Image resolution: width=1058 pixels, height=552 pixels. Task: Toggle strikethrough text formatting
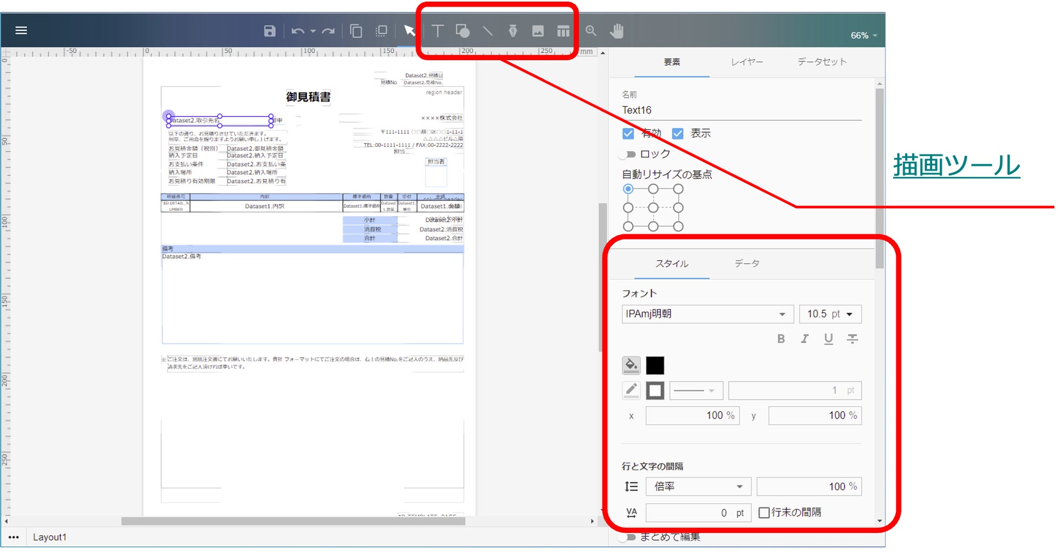click(852, 339)
